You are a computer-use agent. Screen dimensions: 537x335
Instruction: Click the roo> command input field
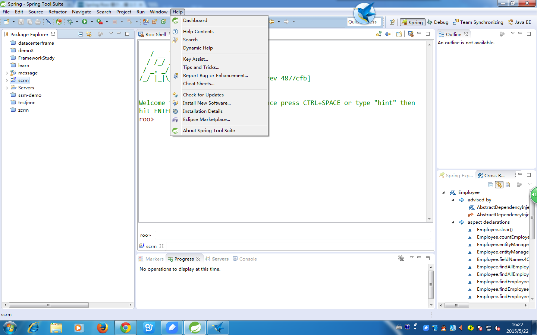click(293, 235)
